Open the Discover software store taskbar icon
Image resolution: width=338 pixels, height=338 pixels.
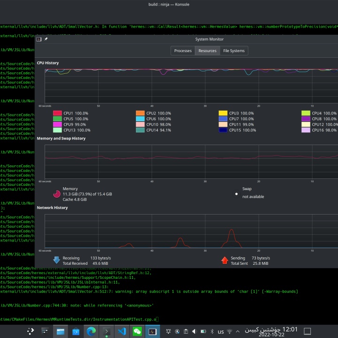pyautogui.click(x=76, y=331)
